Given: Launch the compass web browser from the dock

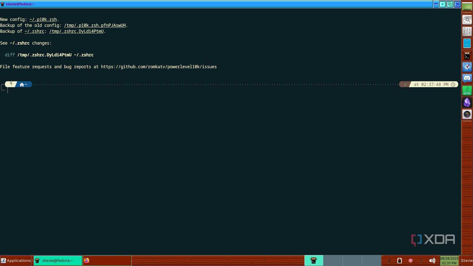Looking at the screenshot, I should tap(467, 66).
